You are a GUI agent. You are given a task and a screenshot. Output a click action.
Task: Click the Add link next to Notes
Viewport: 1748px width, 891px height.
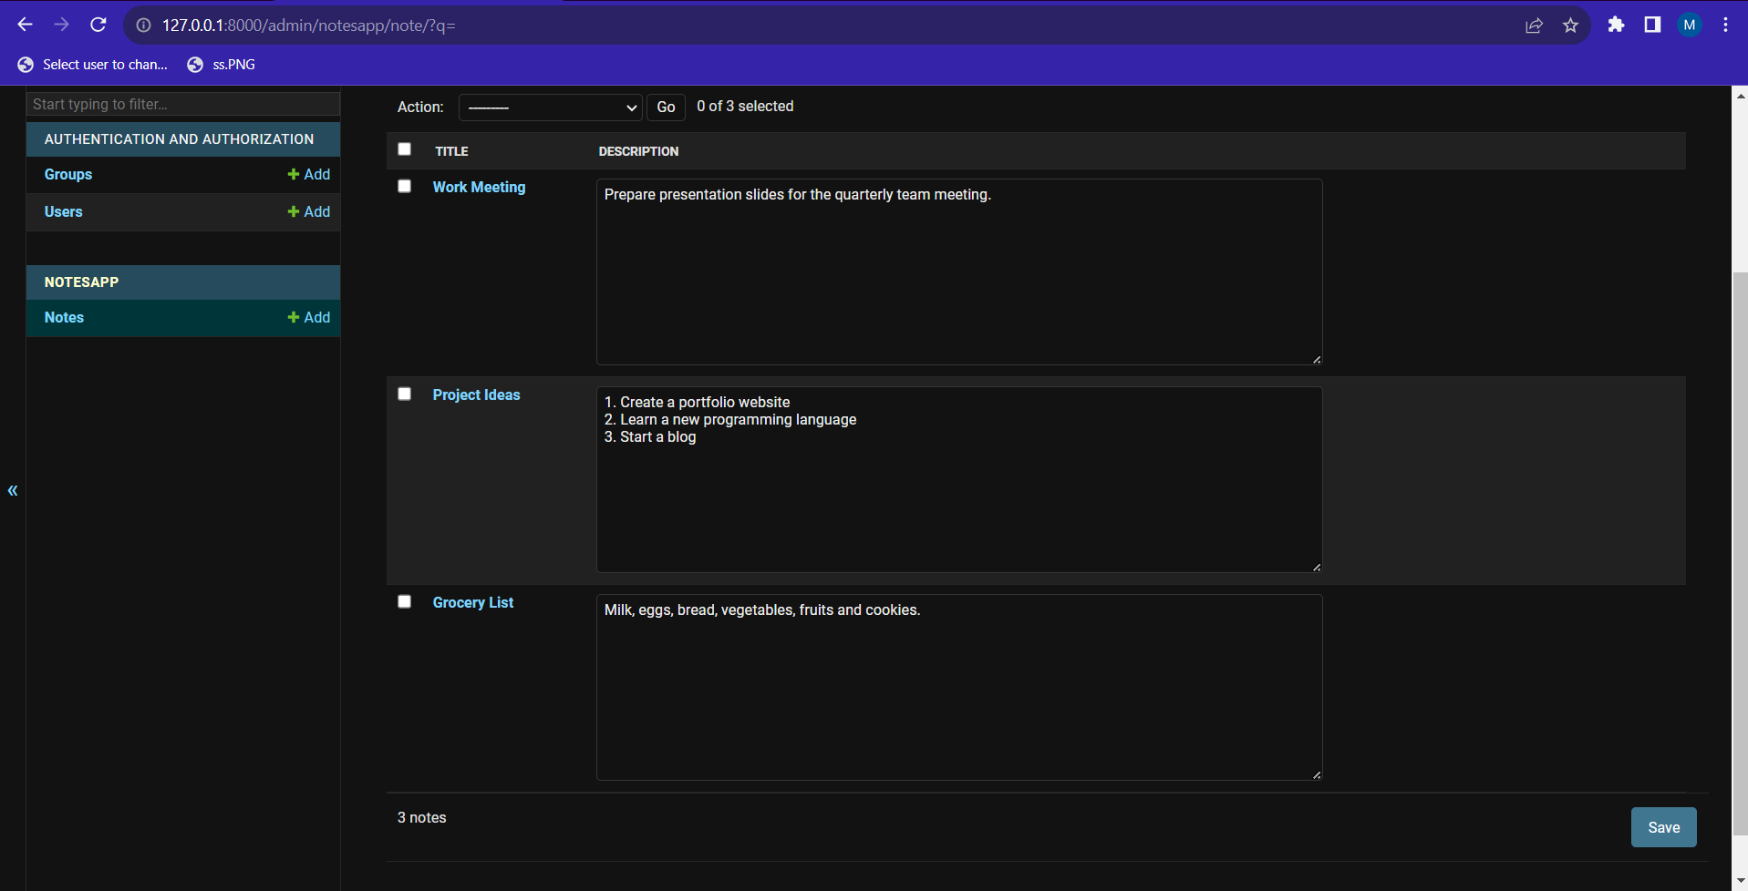coord(309,317)
